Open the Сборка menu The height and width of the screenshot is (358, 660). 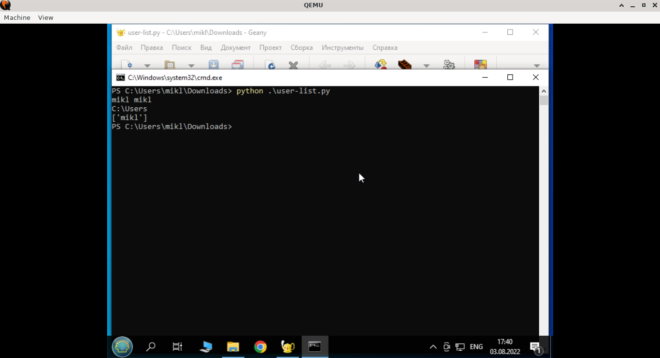(x=301, y=47)
